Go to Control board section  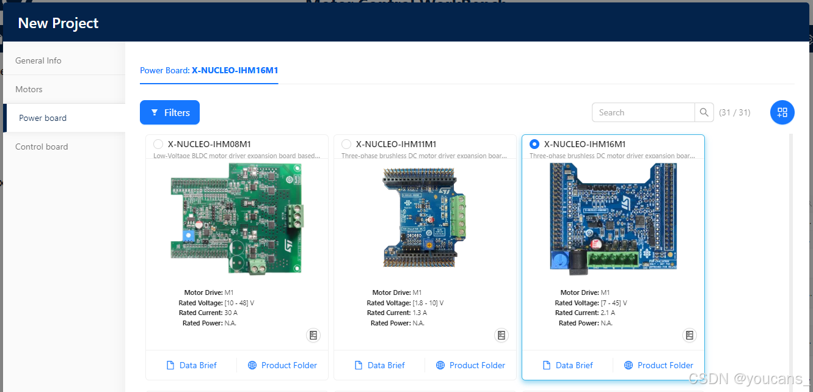tap(64, 147)
